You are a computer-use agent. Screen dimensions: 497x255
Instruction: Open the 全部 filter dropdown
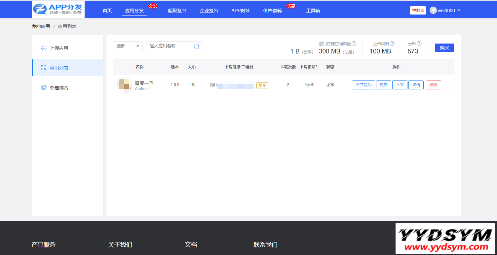[128, 46]
